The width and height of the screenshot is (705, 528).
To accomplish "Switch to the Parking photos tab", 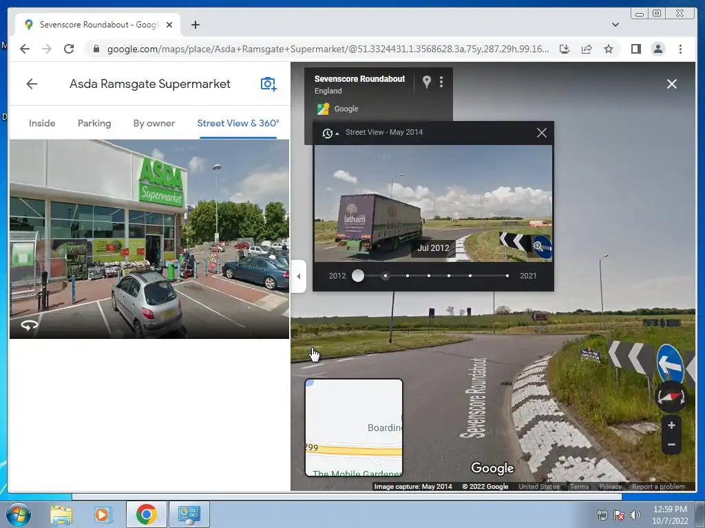I will click(94, 123).
